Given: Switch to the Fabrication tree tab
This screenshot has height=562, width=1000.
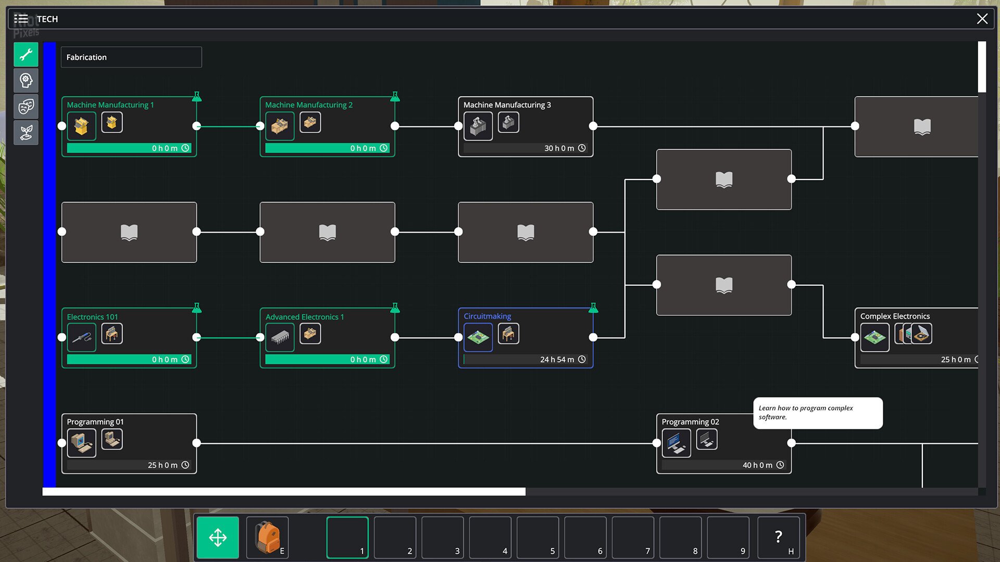Looking at the screenshot, I should [131, 57].
